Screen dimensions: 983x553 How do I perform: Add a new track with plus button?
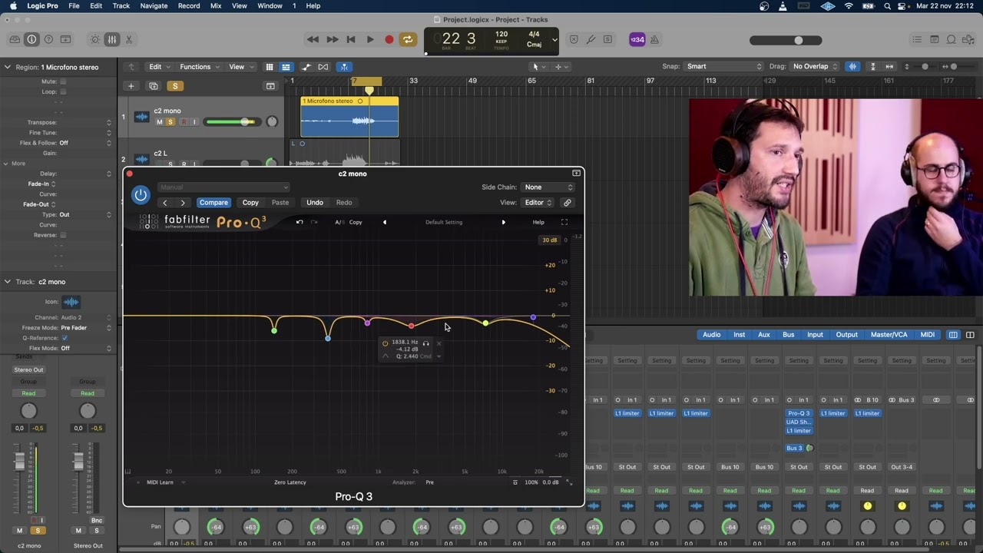(131, 86)
